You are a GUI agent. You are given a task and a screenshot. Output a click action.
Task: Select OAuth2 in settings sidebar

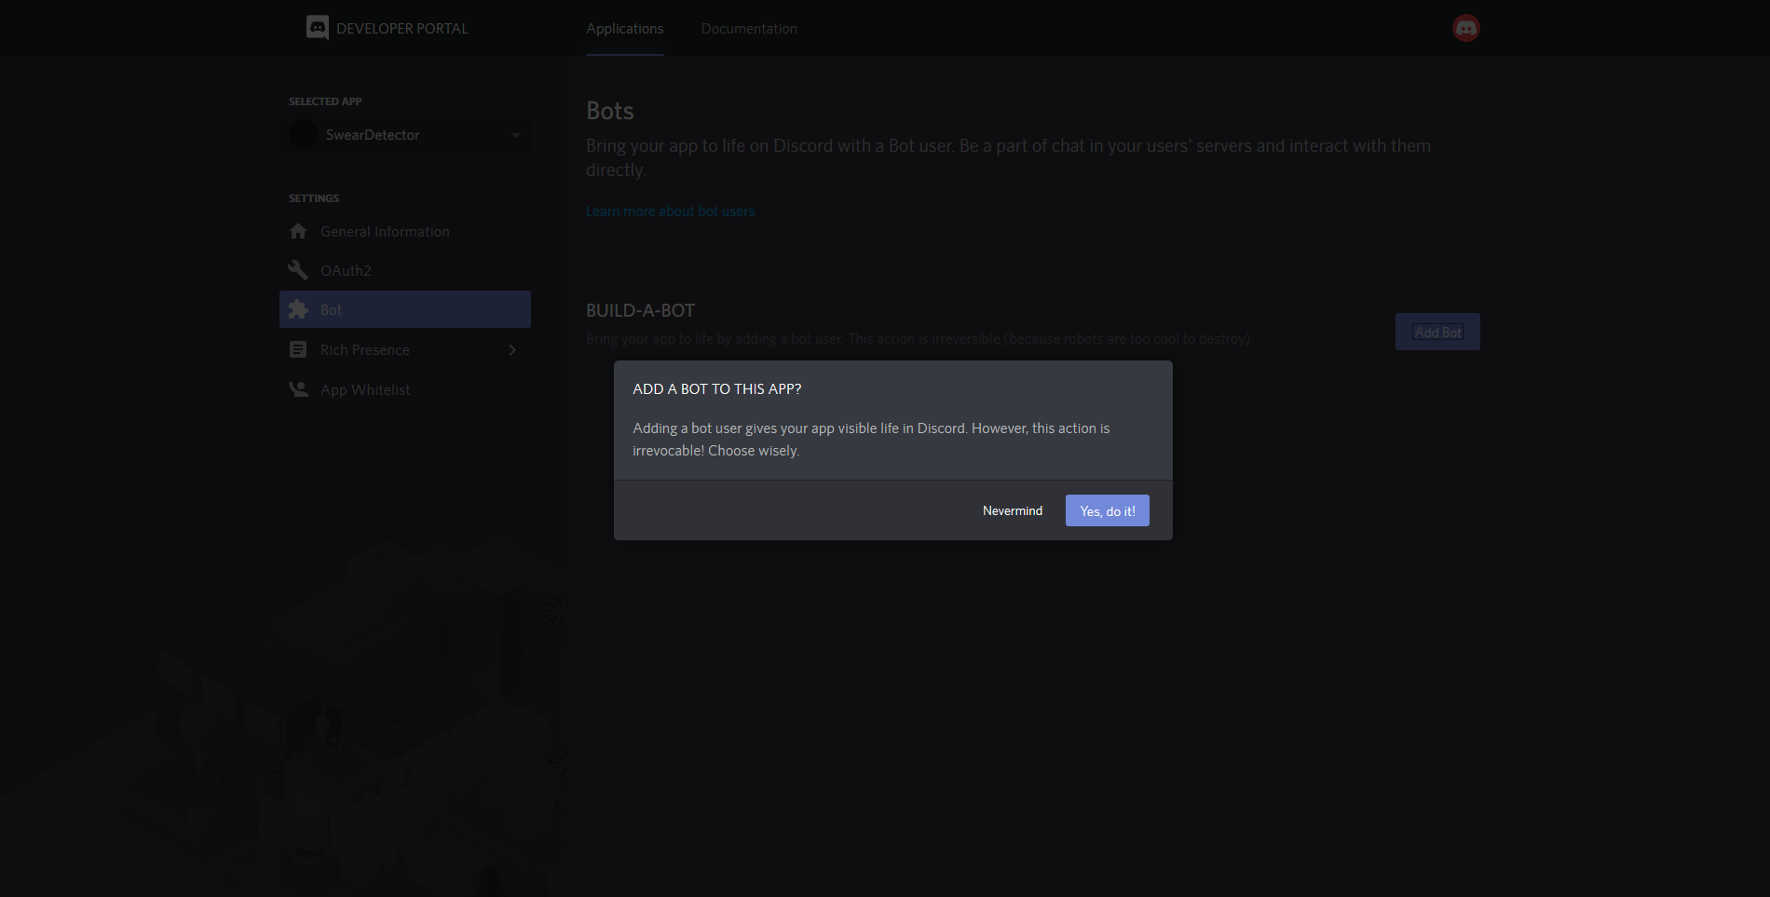tap(405, 270)
